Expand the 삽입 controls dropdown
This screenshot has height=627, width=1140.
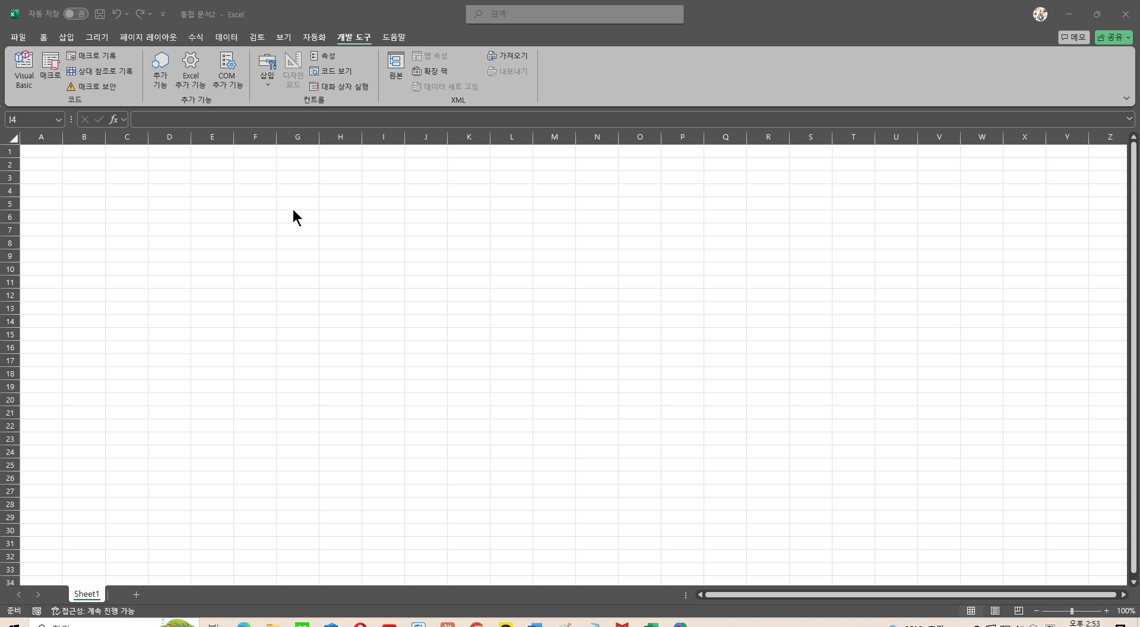click(267, 84)
